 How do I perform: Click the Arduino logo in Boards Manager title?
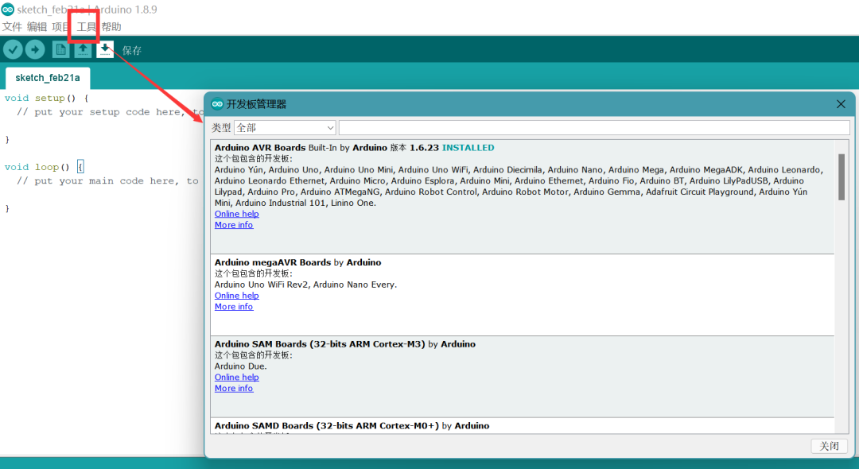coord(217,104)
